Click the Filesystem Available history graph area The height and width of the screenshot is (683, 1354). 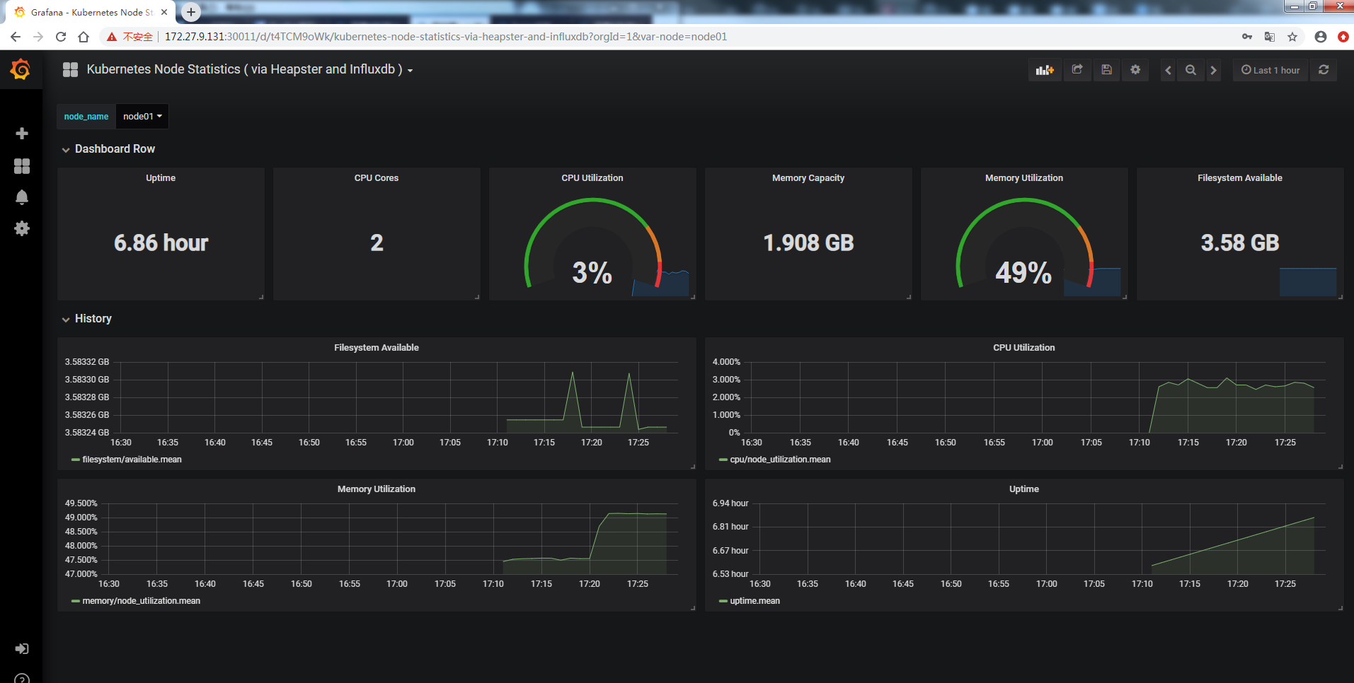[394, 397]
